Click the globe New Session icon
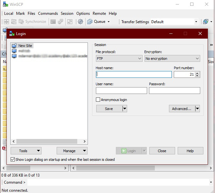This screenshot has height=193, width=215. tap(205, 22)
